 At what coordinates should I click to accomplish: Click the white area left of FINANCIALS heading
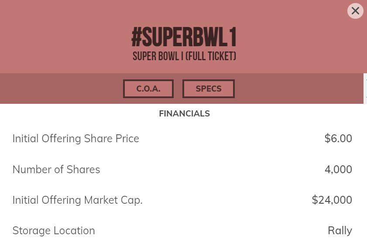pos(79,113)
